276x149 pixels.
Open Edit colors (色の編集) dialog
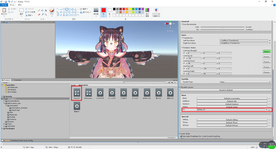147,12
